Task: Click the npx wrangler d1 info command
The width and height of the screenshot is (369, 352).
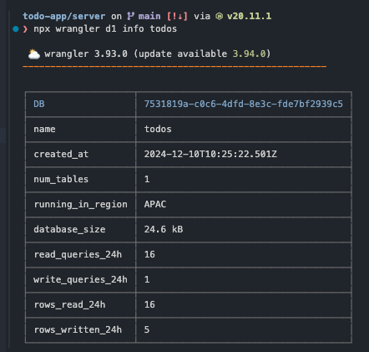Action: tap(105, 28)
